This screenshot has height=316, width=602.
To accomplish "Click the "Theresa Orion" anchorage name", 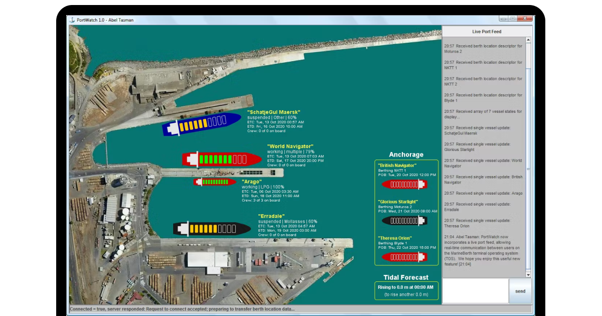I will [x=395, y=238].
